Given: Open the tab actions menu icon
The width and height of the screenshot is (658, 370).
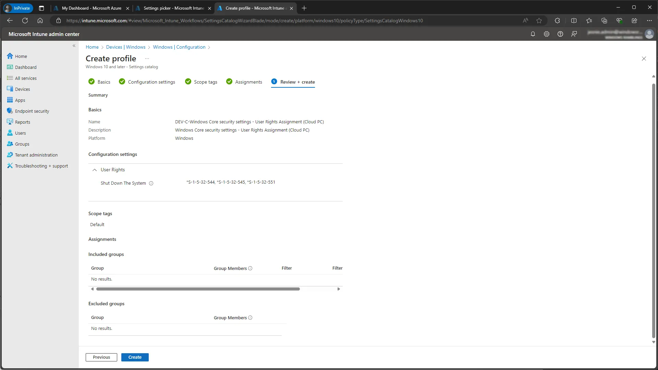Looking at the screenshot, I should click(41, 8).
